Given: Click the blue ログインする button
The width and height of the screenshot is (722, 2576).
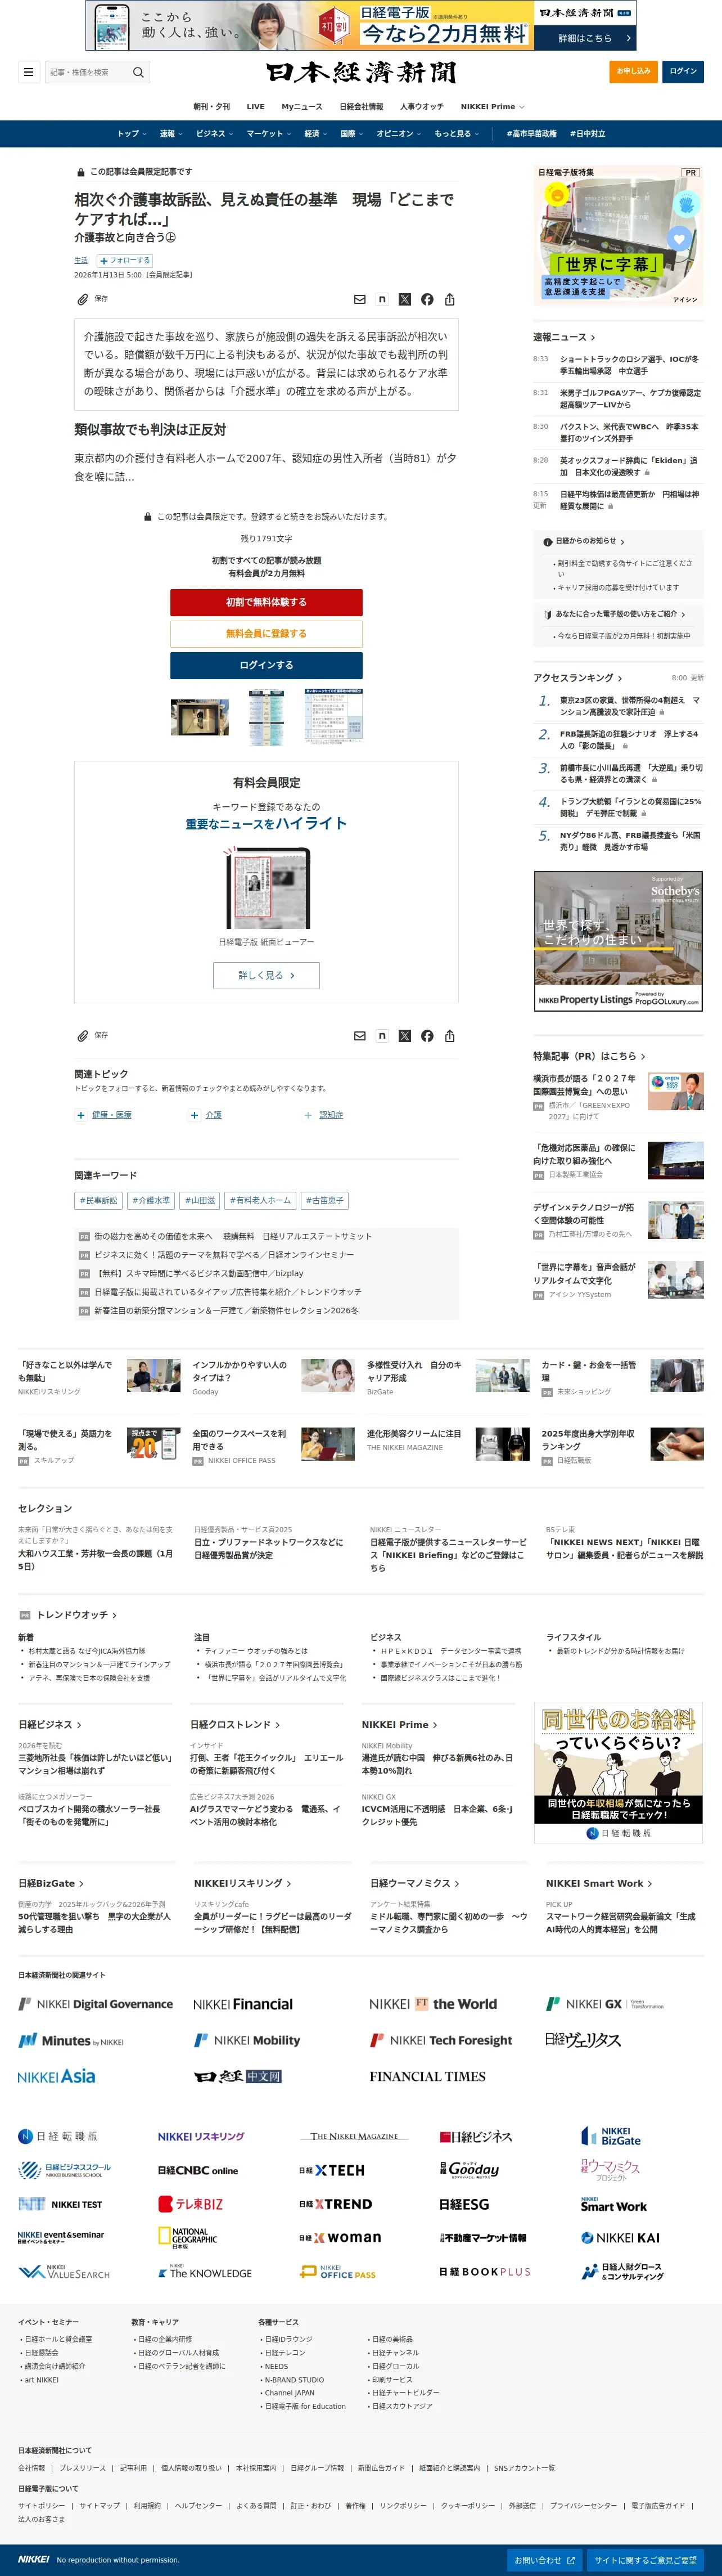Looking at the screenshot, I should pos(266,665).
